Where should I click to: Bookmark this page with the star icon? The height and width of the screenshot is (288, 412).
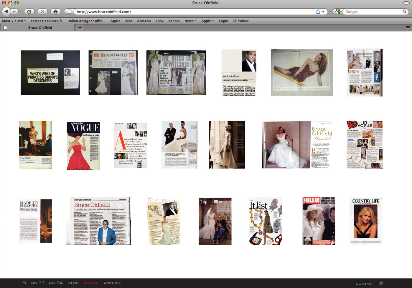(x=318, y=12)
